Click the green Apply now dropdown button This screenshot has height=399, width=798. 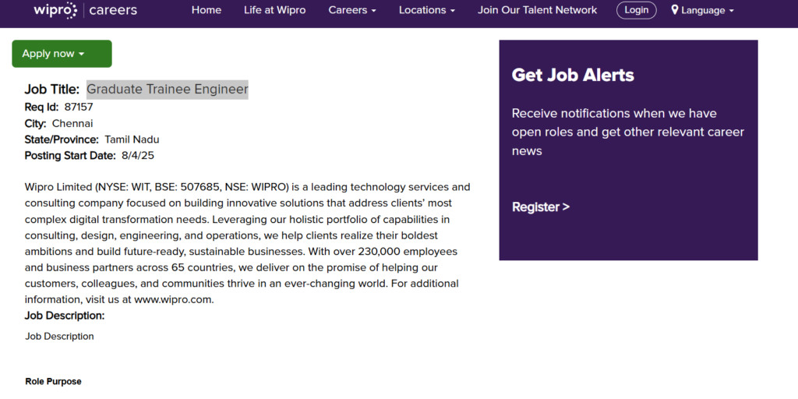[62, 54]
